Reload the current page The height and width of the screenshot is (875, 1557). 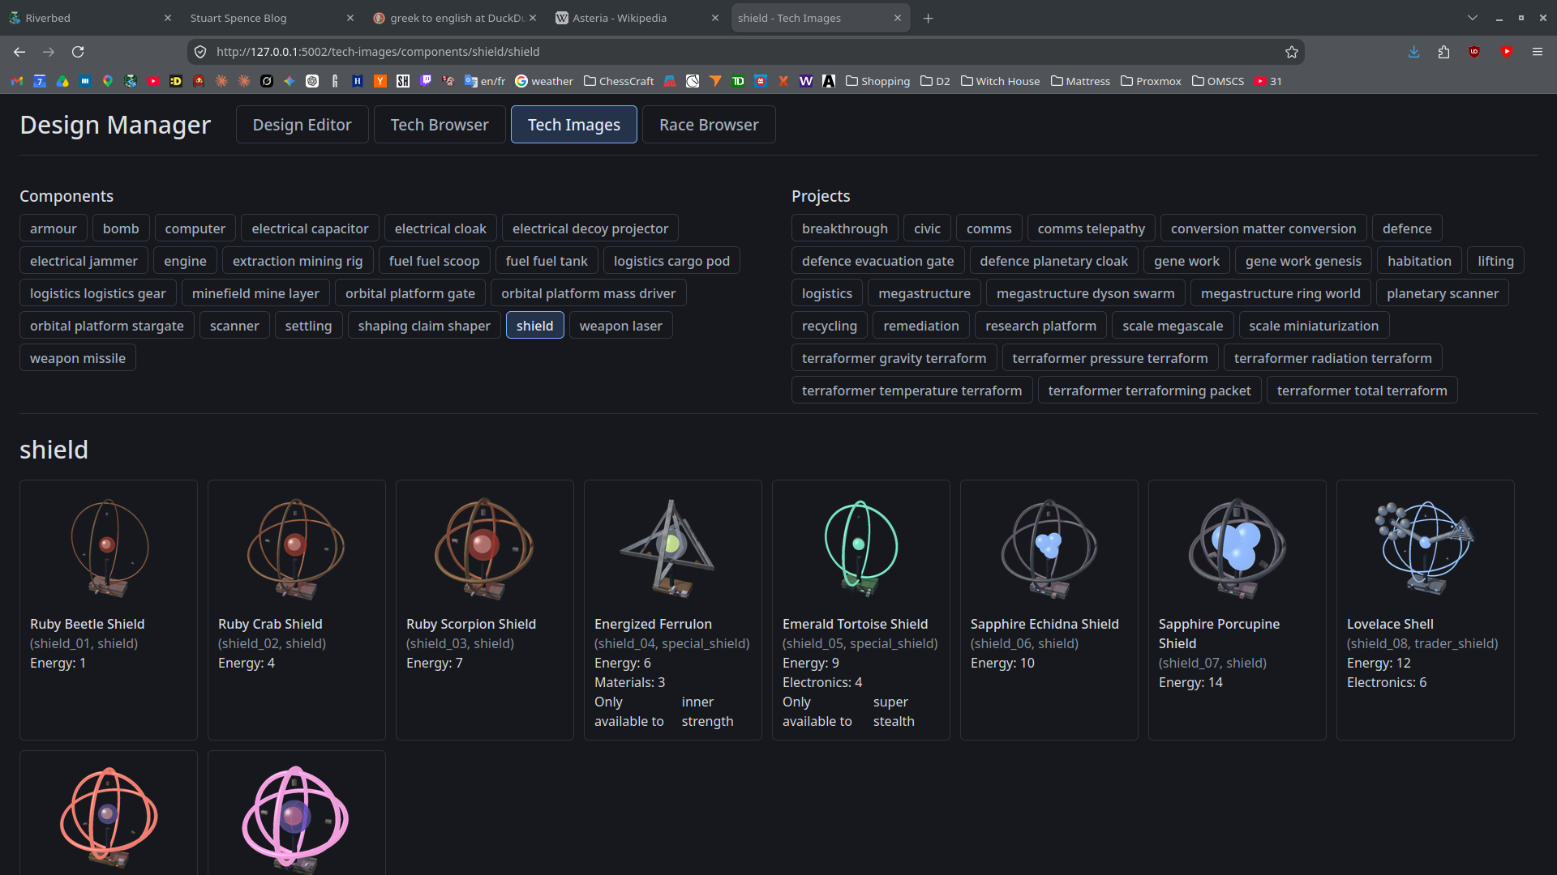[x=78, y=52]
